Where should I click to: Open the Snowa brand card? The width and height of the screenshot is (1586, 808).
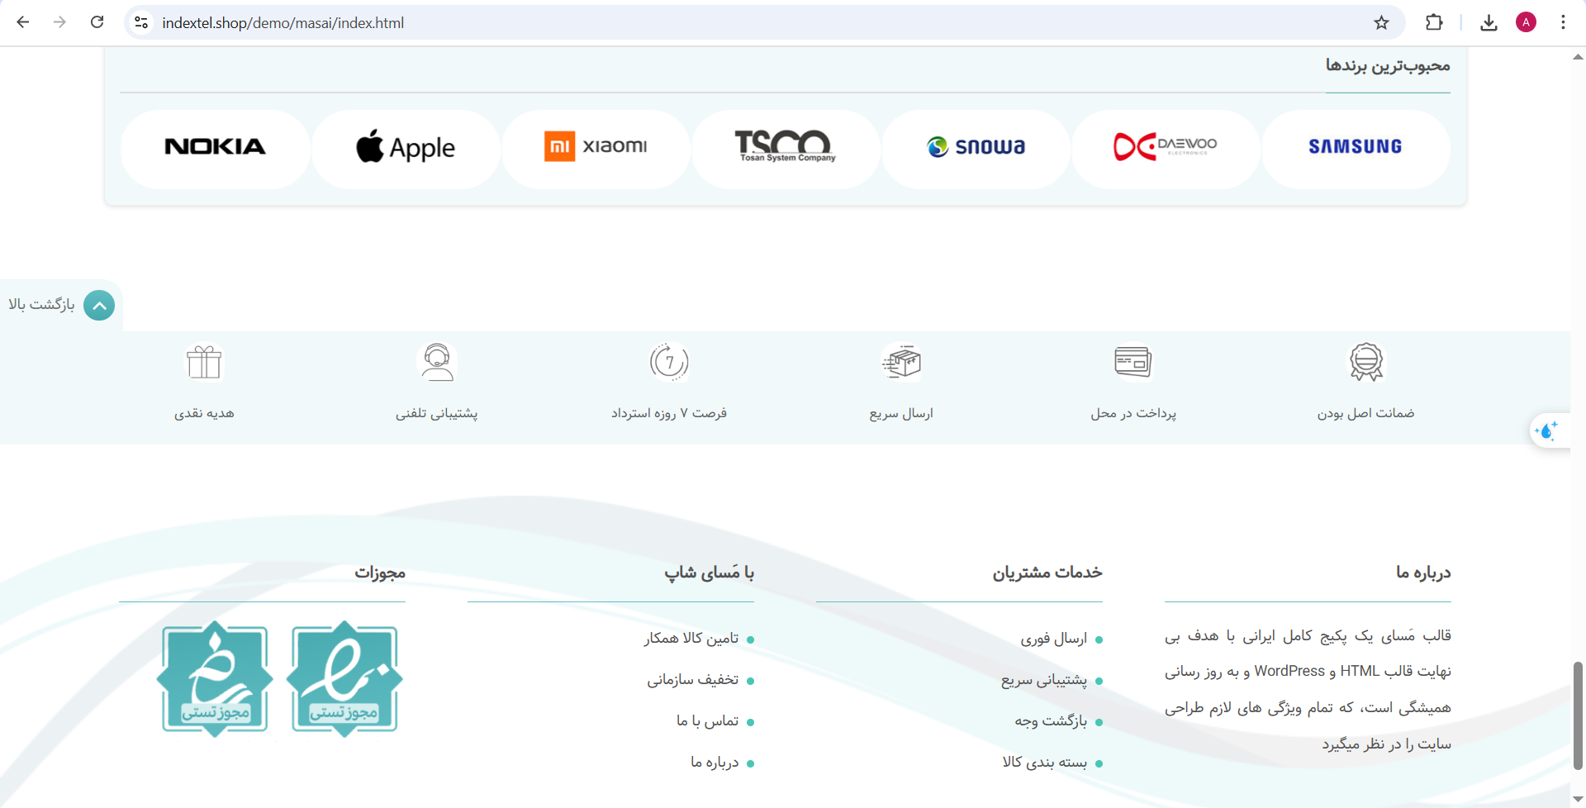coord(976,148)
